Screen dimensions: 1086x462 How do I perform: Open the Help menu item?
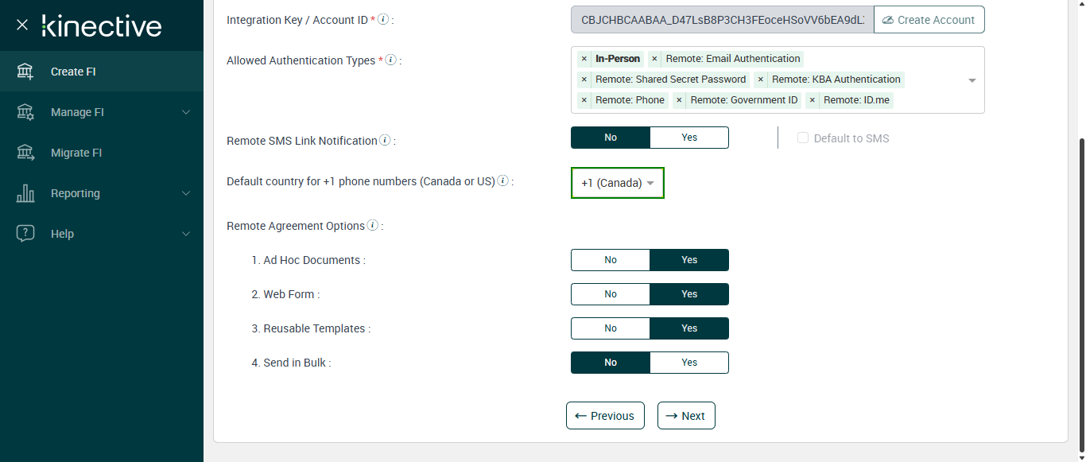(62, 234)
